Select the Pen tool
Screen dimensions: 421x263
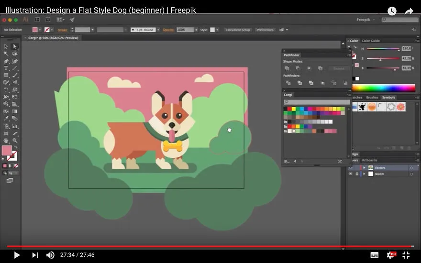(x=6, y=61)
